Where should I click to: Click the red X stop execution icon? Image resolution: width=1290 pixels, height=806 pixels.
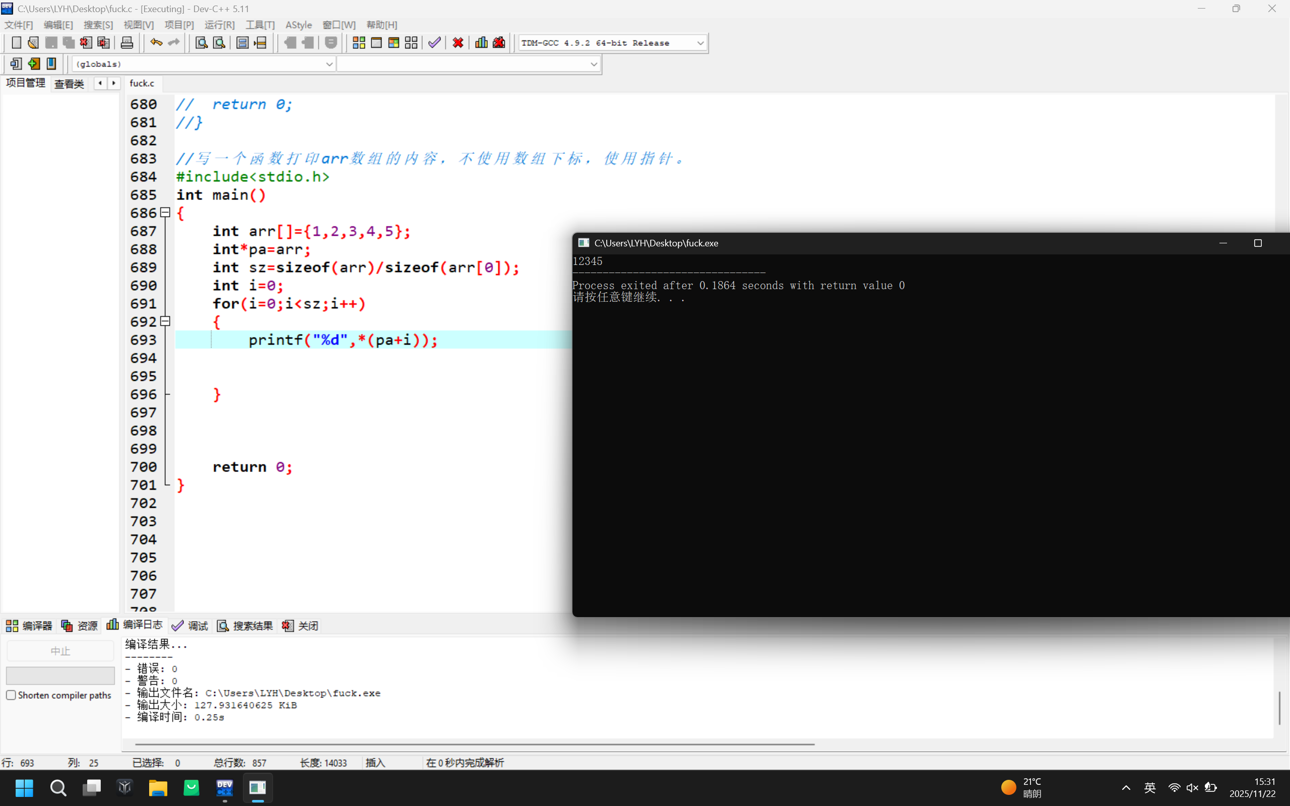click(x=458, y=43)
